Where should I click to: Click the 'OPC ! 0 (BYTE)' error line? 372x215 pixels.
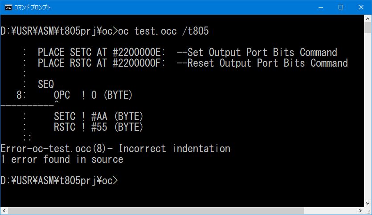pyautogui.click(x=93, y=95)
